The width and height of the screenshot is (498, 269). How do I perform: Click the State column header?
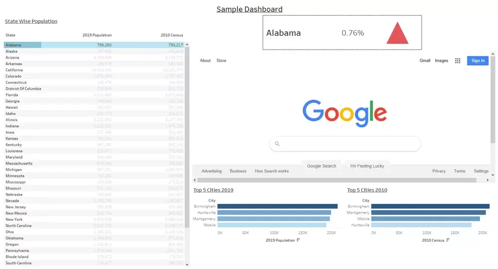coord(10,35)
